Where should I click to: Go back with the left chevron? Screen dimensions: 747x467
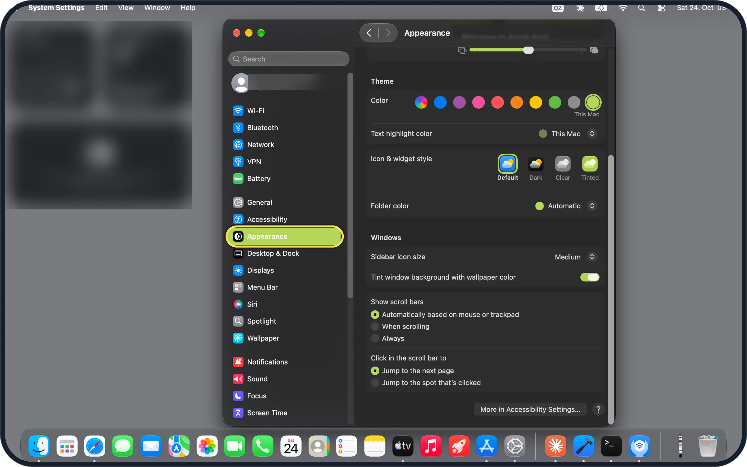point(369,33)
